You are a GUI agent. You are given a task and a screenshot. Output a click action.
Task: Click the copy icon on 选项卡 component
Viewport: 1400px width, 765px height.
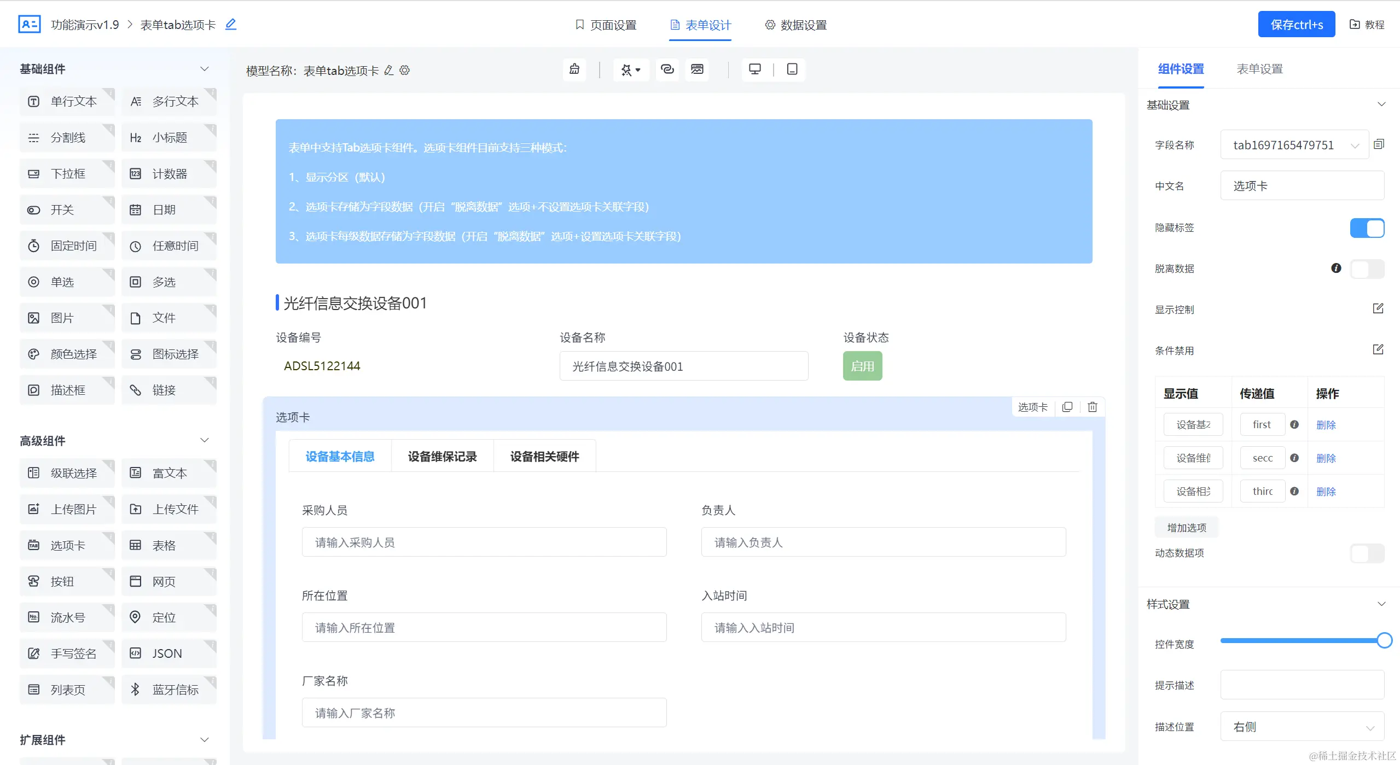tap(1067, 407)
